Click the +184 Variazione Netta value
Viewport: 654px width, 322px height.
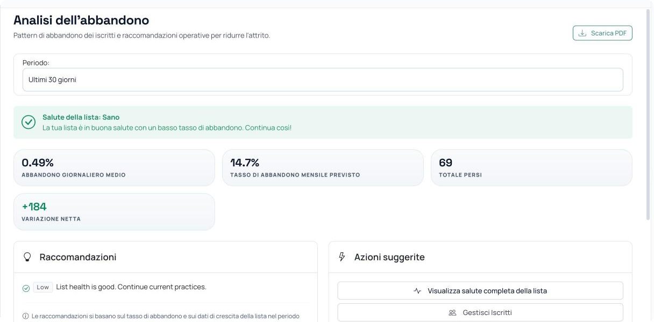click(34, 207)
